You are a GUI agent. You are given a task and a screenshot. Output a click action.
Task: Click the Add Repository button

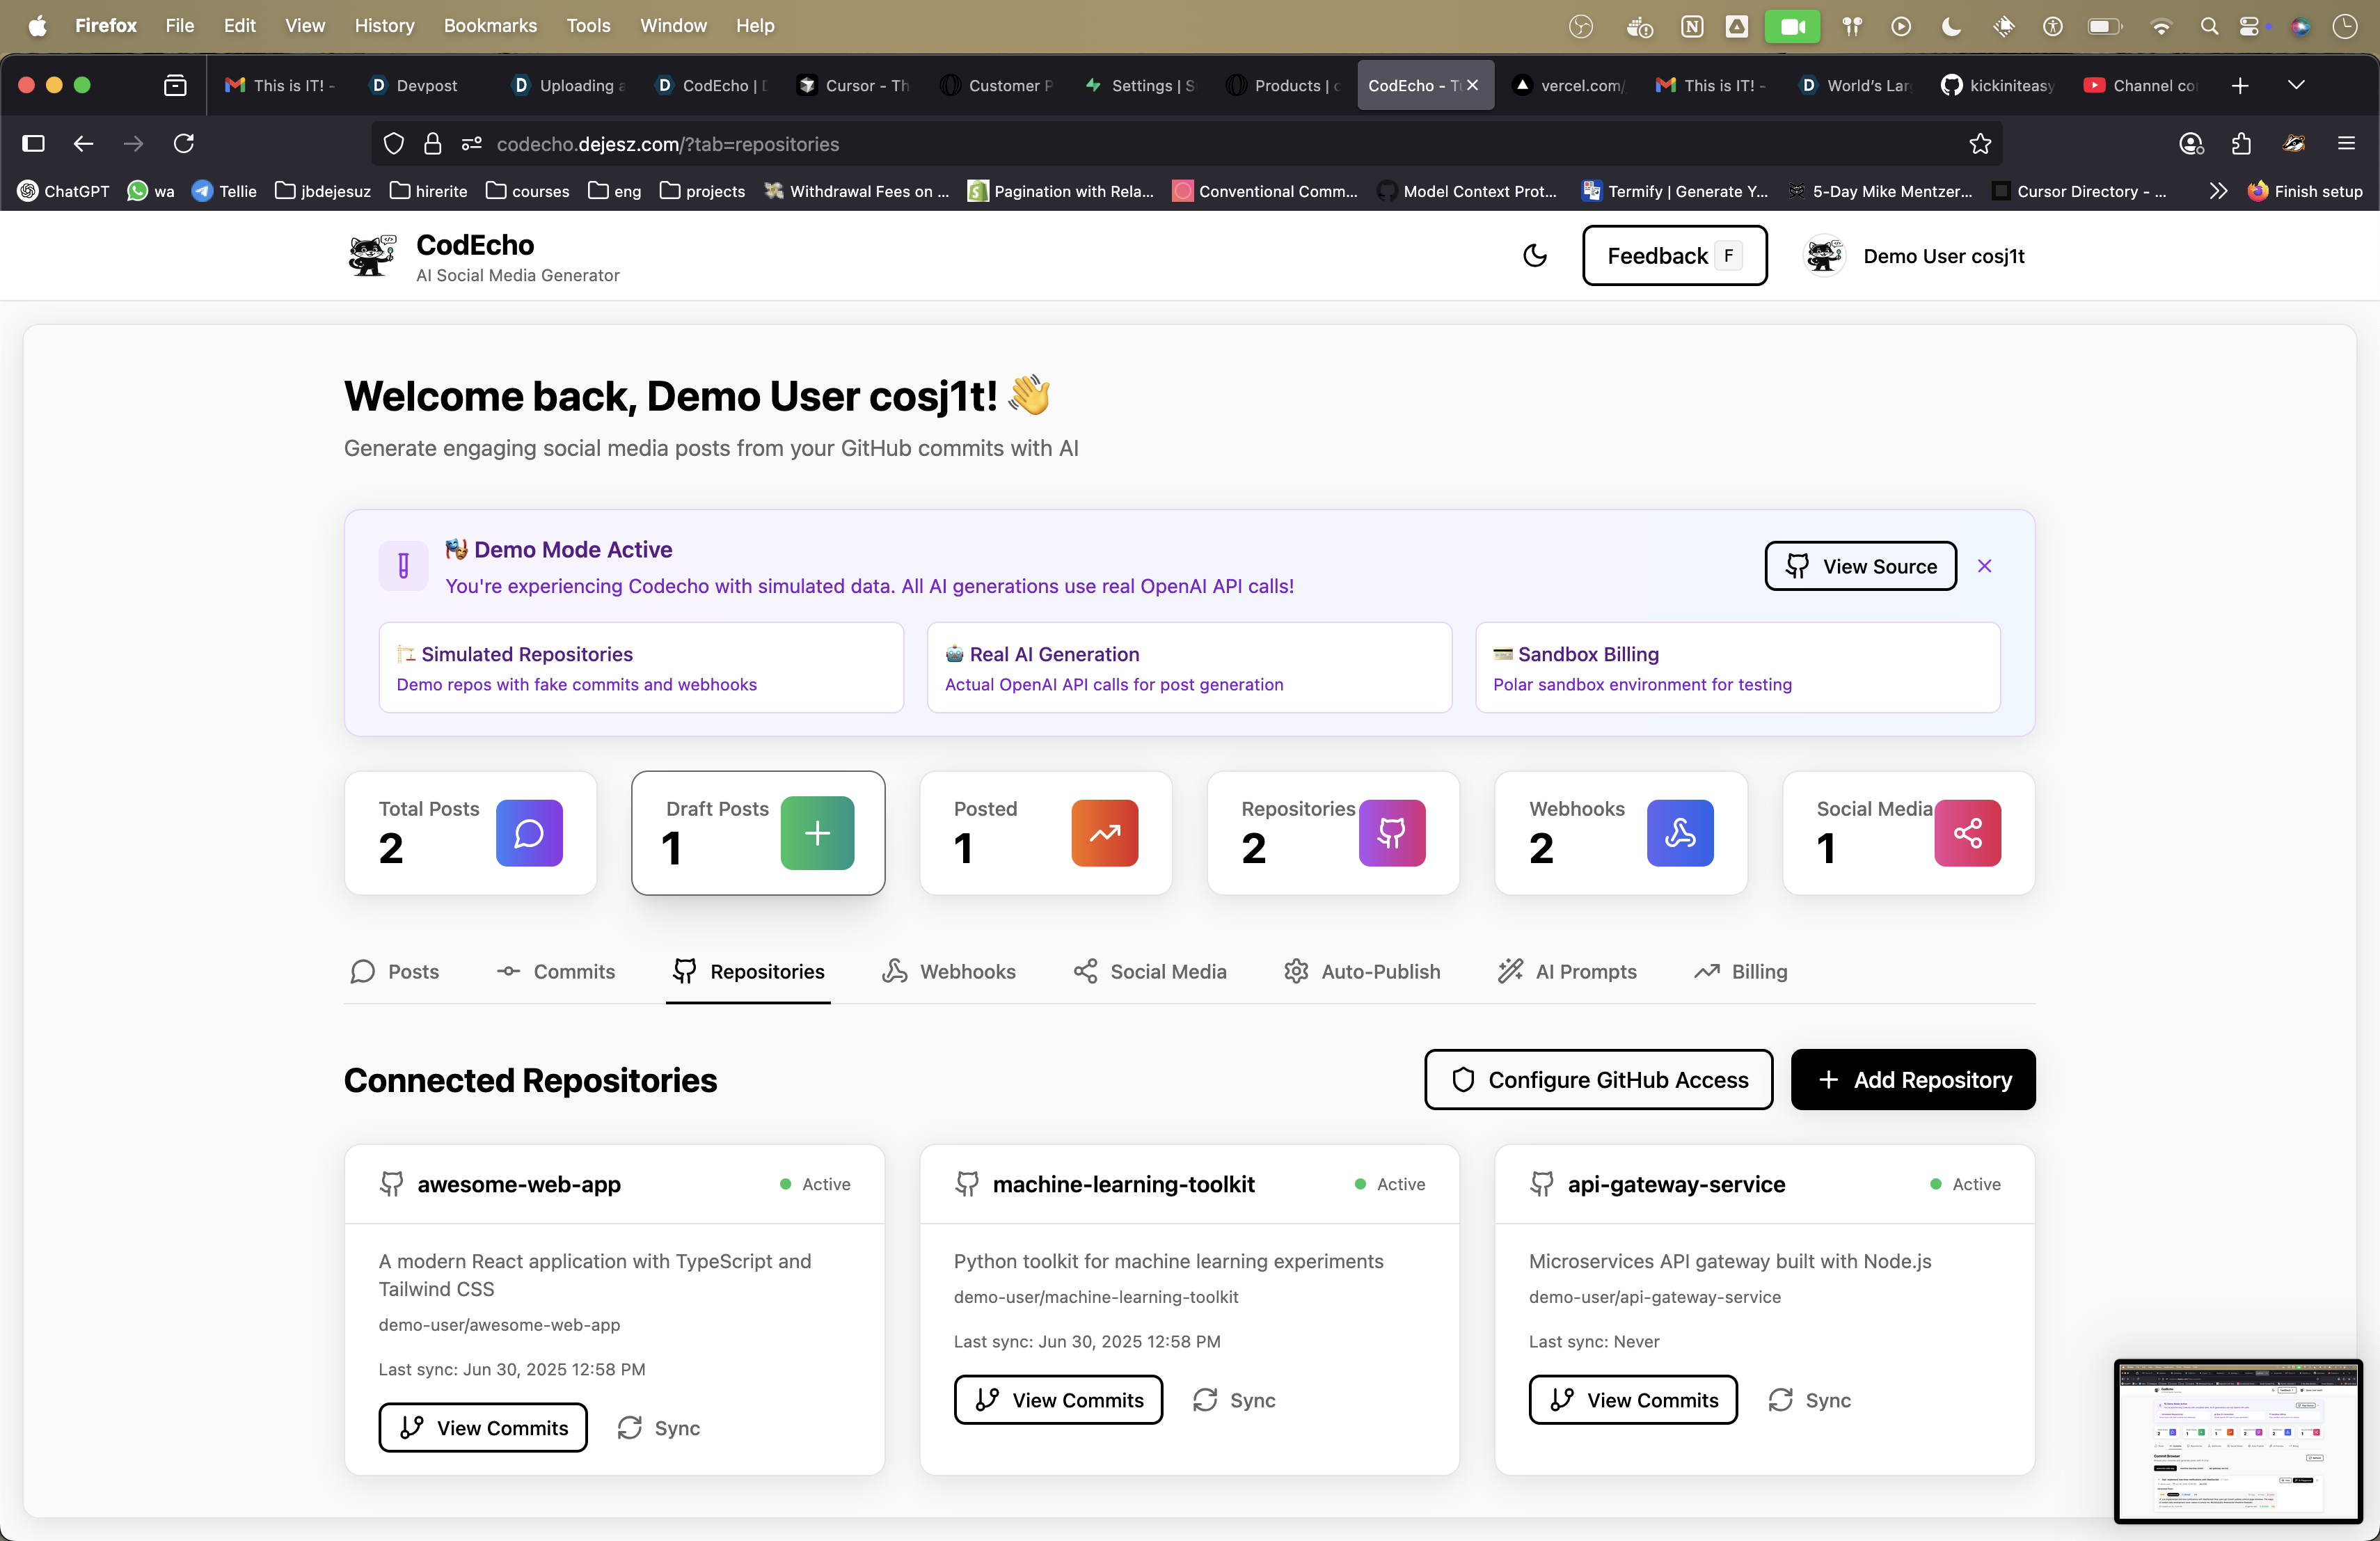[1912, 1079]
